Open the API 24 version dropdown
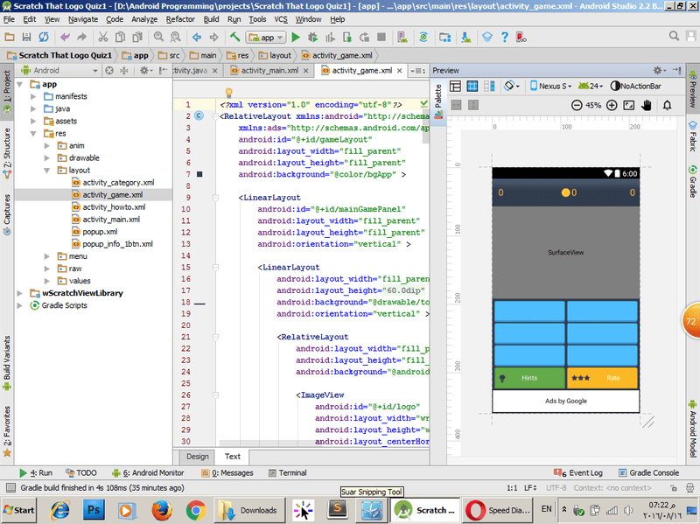The height and width of the screenshot is (524, 700). 591,87
